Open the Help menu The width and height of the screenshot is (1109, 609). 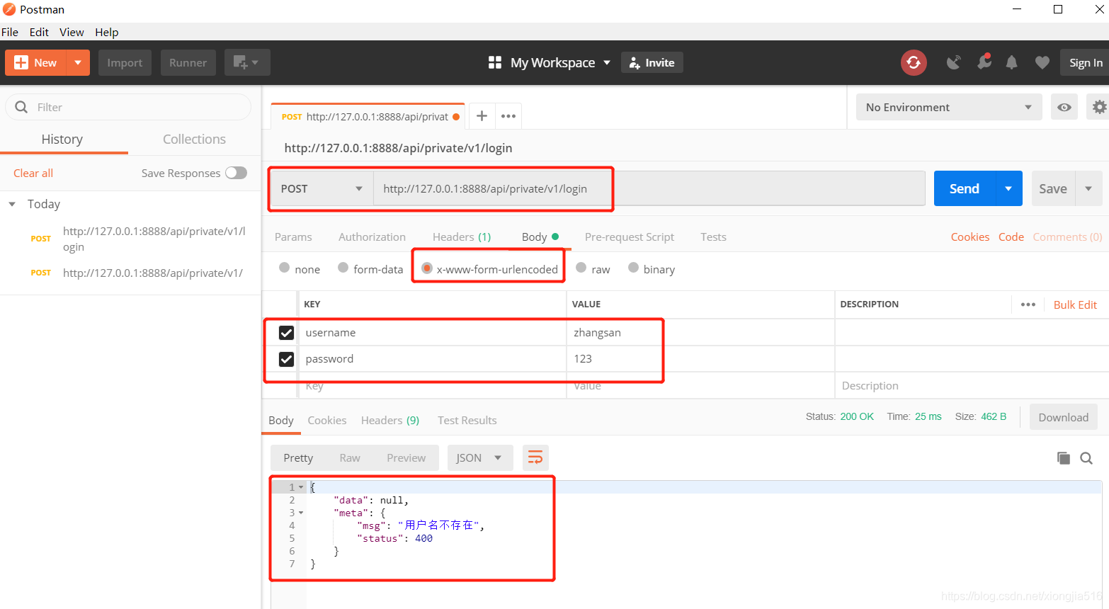[x=107, y=32]
